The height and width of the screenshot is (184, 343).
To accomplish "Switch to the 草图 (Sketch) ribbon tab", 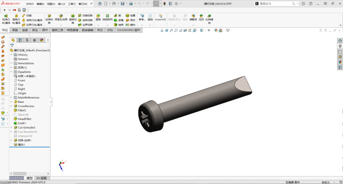I will point(15,30).
